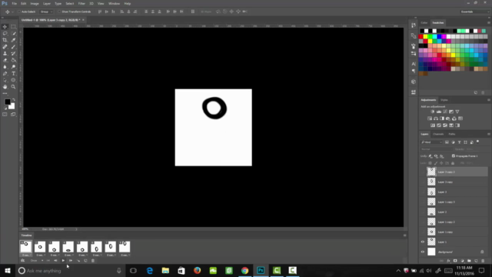Screen dimensions: 492x277
Task: Select the Move tool
Action: 5,27
